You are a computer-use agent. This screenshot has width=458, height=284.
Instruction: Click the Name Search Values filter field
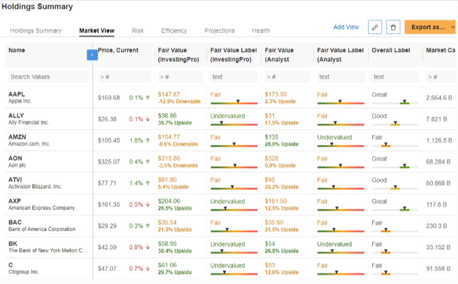pyautogui.click(x=49, y=76)
